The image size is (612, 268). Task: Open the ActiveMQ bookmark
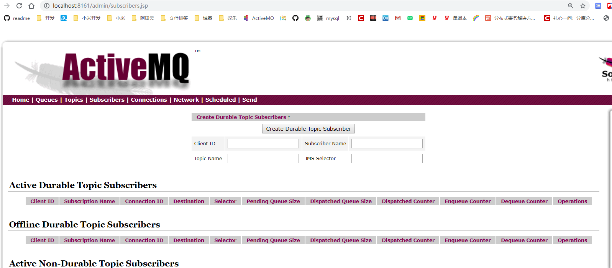(259, 18)
